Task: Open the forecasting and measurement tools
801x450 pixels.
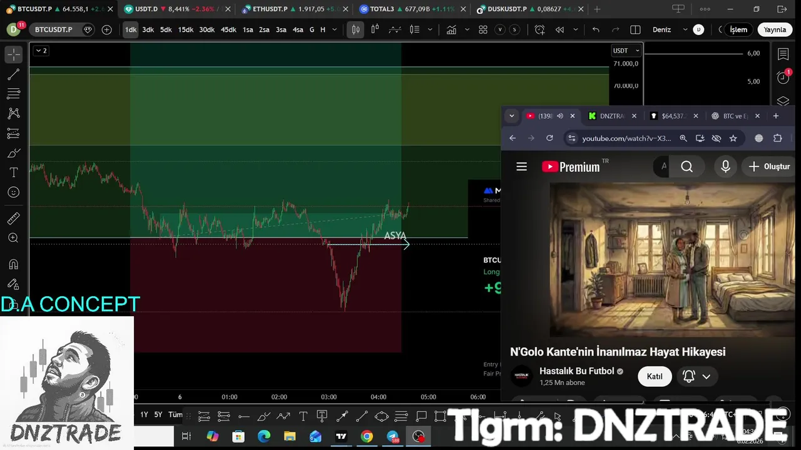Action: pyautogui.click(x=13, y=133)
